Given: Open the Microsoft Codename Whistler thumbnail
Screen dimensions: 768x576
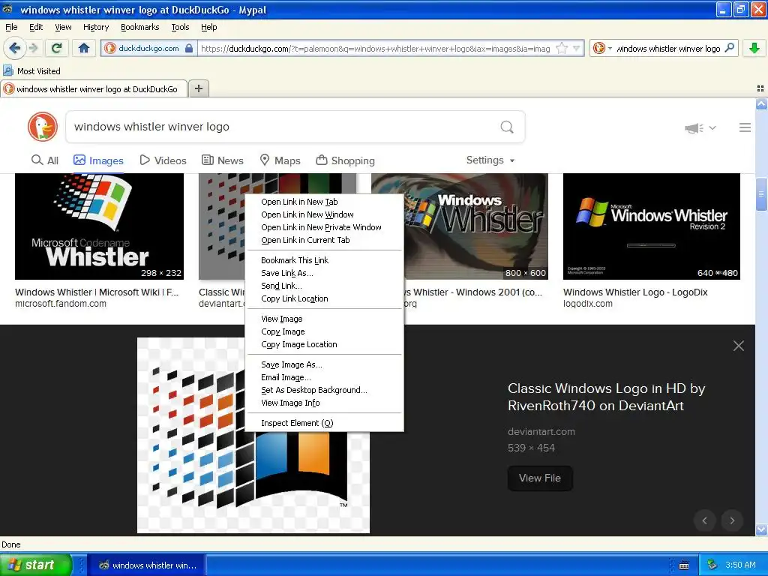Looking at the screenshot, I should 100,226.
